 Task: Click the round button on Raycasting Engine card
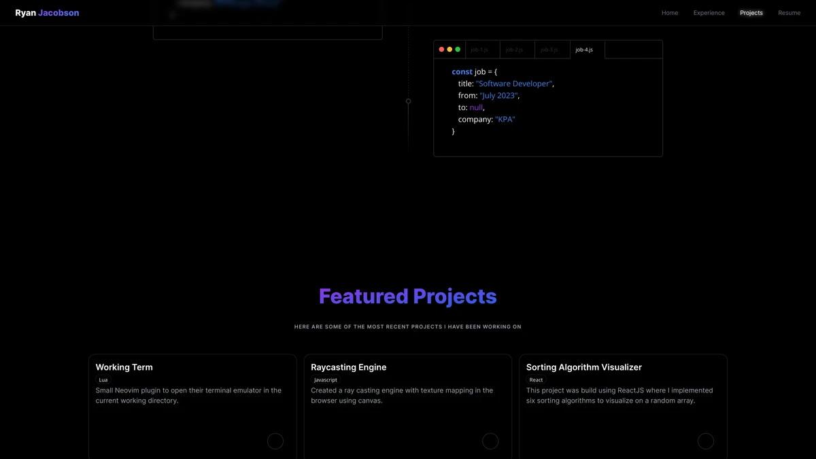490,441
